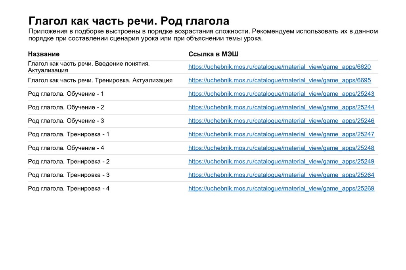Click 'Род глагола. Тренировка - 1' text
Viewport: 406px width, 270px height.
click(69, 134)
